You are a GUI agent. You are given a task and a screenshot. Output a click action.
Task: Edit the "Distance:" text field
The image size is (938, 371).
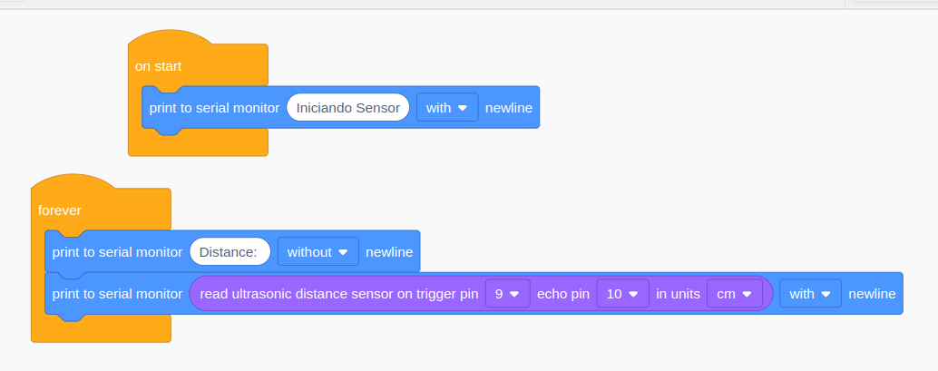pyautogui.click(x=230, y=251)
